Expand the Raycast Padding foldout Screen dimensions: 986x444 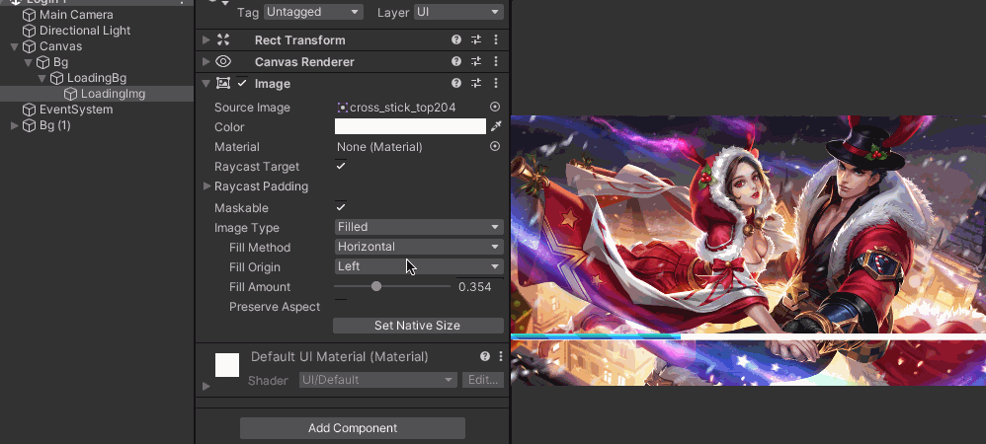tap(206, 185)
